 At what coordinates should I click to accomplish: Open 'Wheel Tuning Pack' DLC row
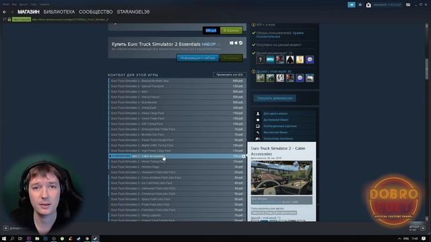coord(177,161)
